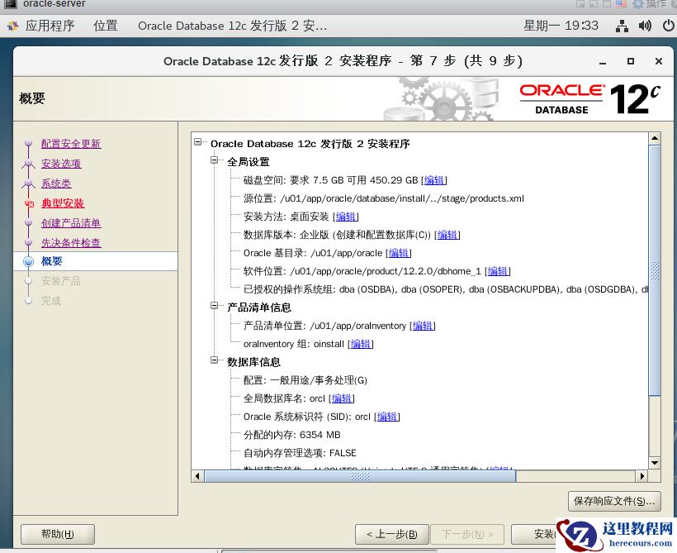Go to the 创建产品清单 step
The image size is (677, 553).
click(x=71, y=223)
